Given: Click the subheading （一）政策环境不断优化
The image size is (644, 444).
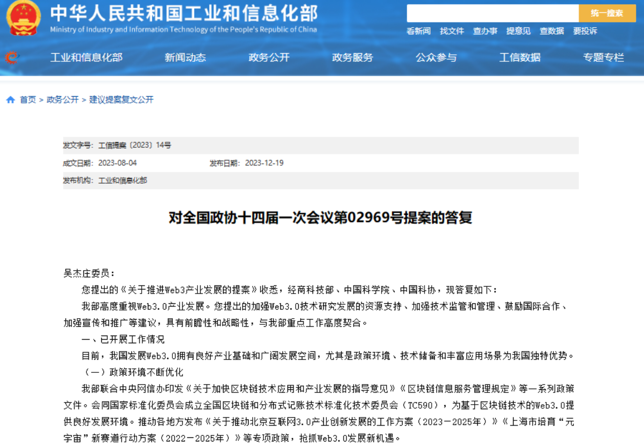Looking at the screenshot, I should [132, 372].
